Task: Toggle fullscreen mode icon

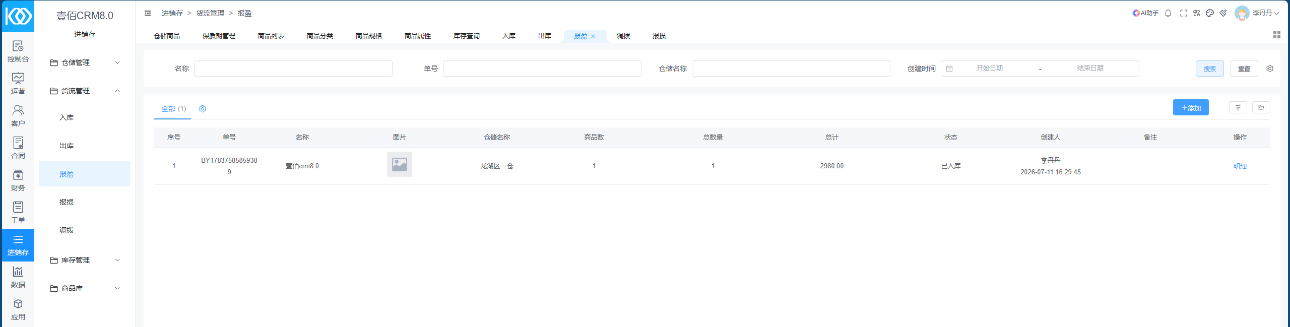Action: (x=1184, y=13)
